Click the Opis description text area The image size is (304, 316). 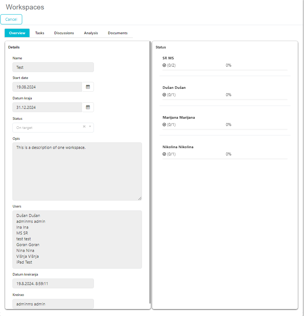[x=77, y=171]
